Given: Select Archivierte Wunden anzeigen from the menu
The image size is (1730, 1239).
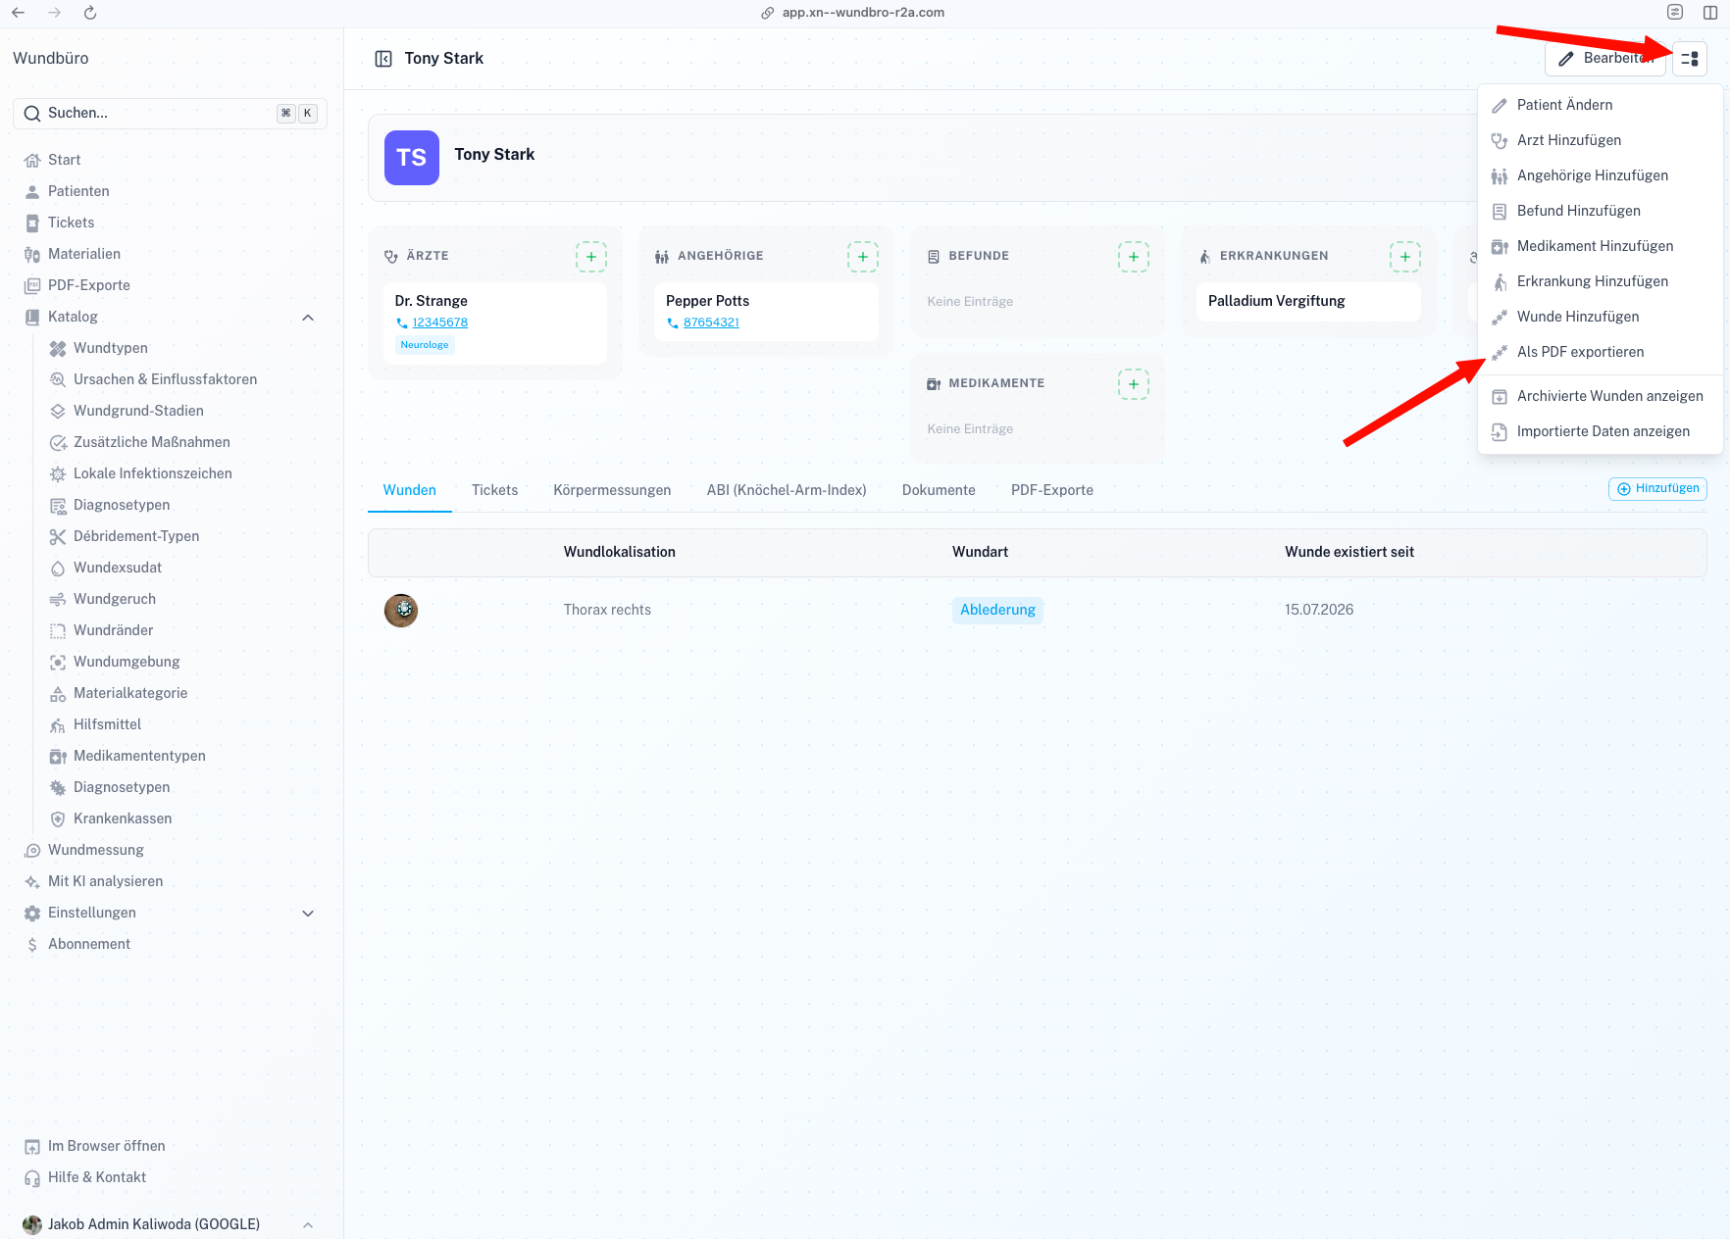Looking at the screenshot, I should (x=1600, y=396).
